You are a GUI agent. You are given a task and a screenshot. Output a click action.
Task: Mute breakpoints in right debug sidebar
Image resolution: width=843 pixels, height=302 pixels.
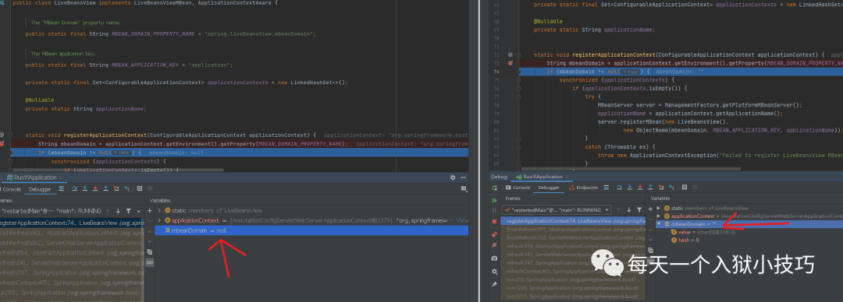point(494,245)
